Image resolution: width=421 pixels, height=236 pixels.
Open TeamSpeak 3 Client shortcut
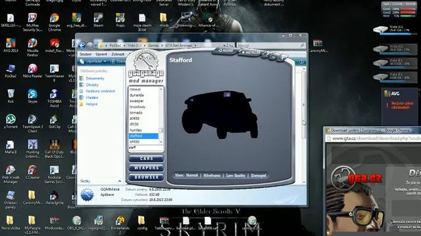(32, 123)
